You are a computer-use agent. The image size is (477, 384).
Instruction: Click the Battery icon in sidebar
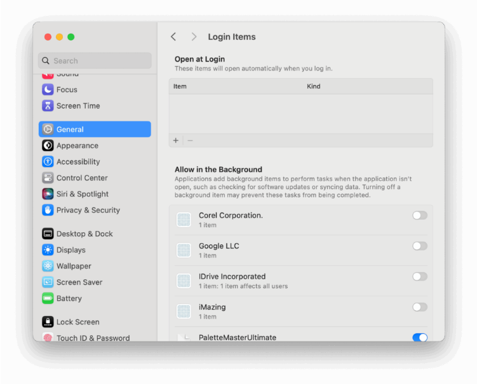pos(48,298)
